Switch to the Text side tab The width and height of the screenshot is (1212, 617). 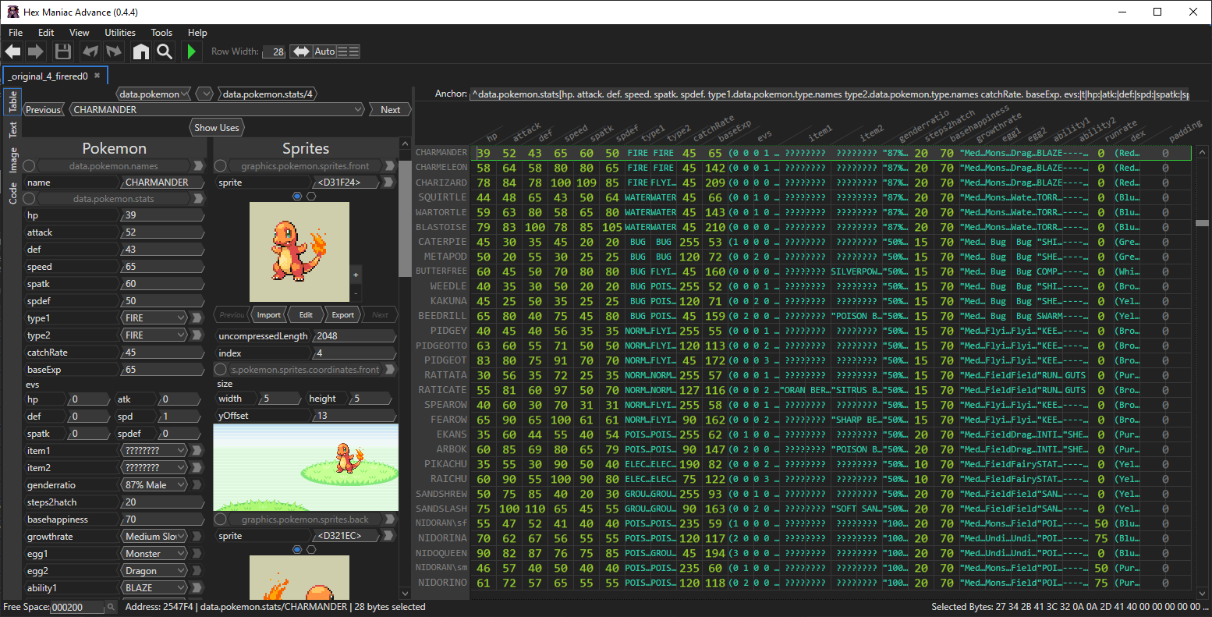[12, 129]
